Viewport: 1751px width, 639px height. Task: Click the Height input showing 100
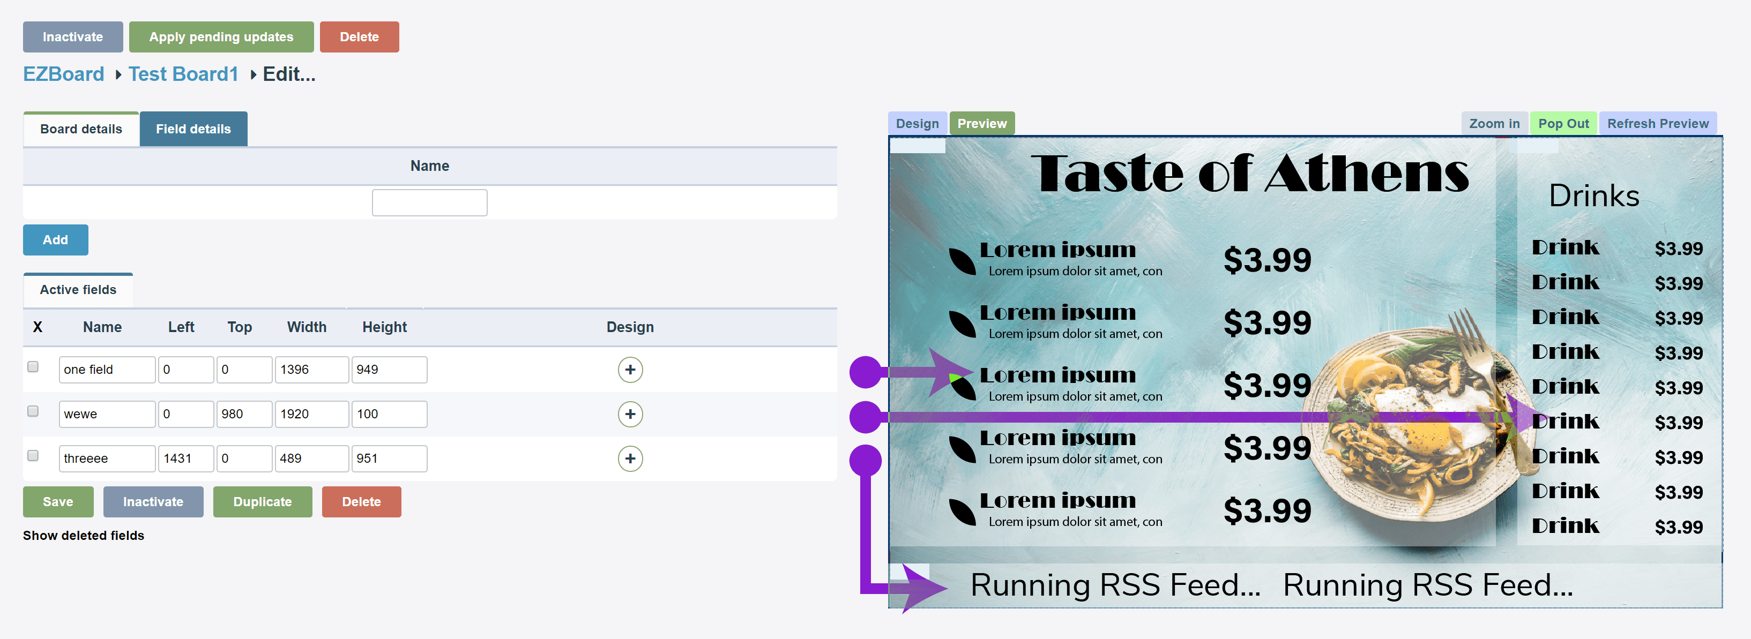coord(389,414)
